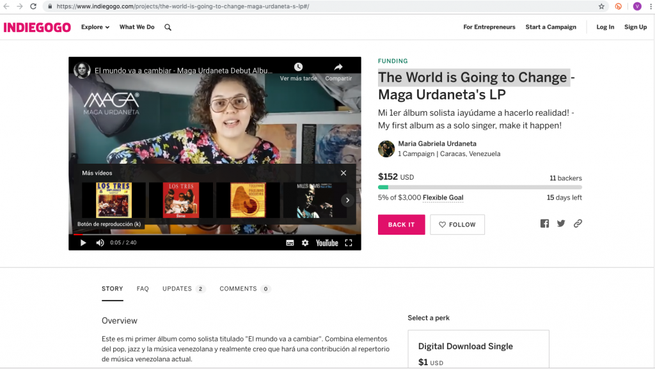Mute the video volume
The height and width of the screenshot is (369, 655).
[x=100, y=243]
